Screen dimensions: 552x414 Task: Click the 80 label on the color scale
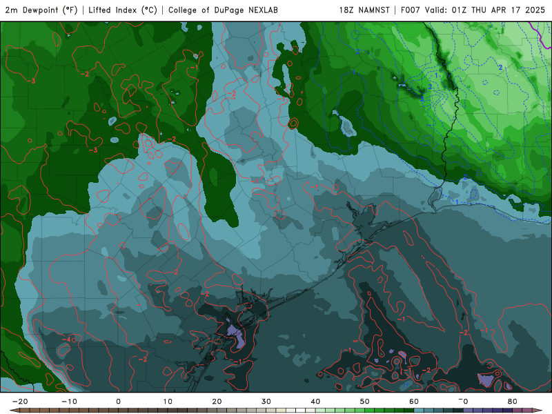pyautogui.click(x=513, y=402)
